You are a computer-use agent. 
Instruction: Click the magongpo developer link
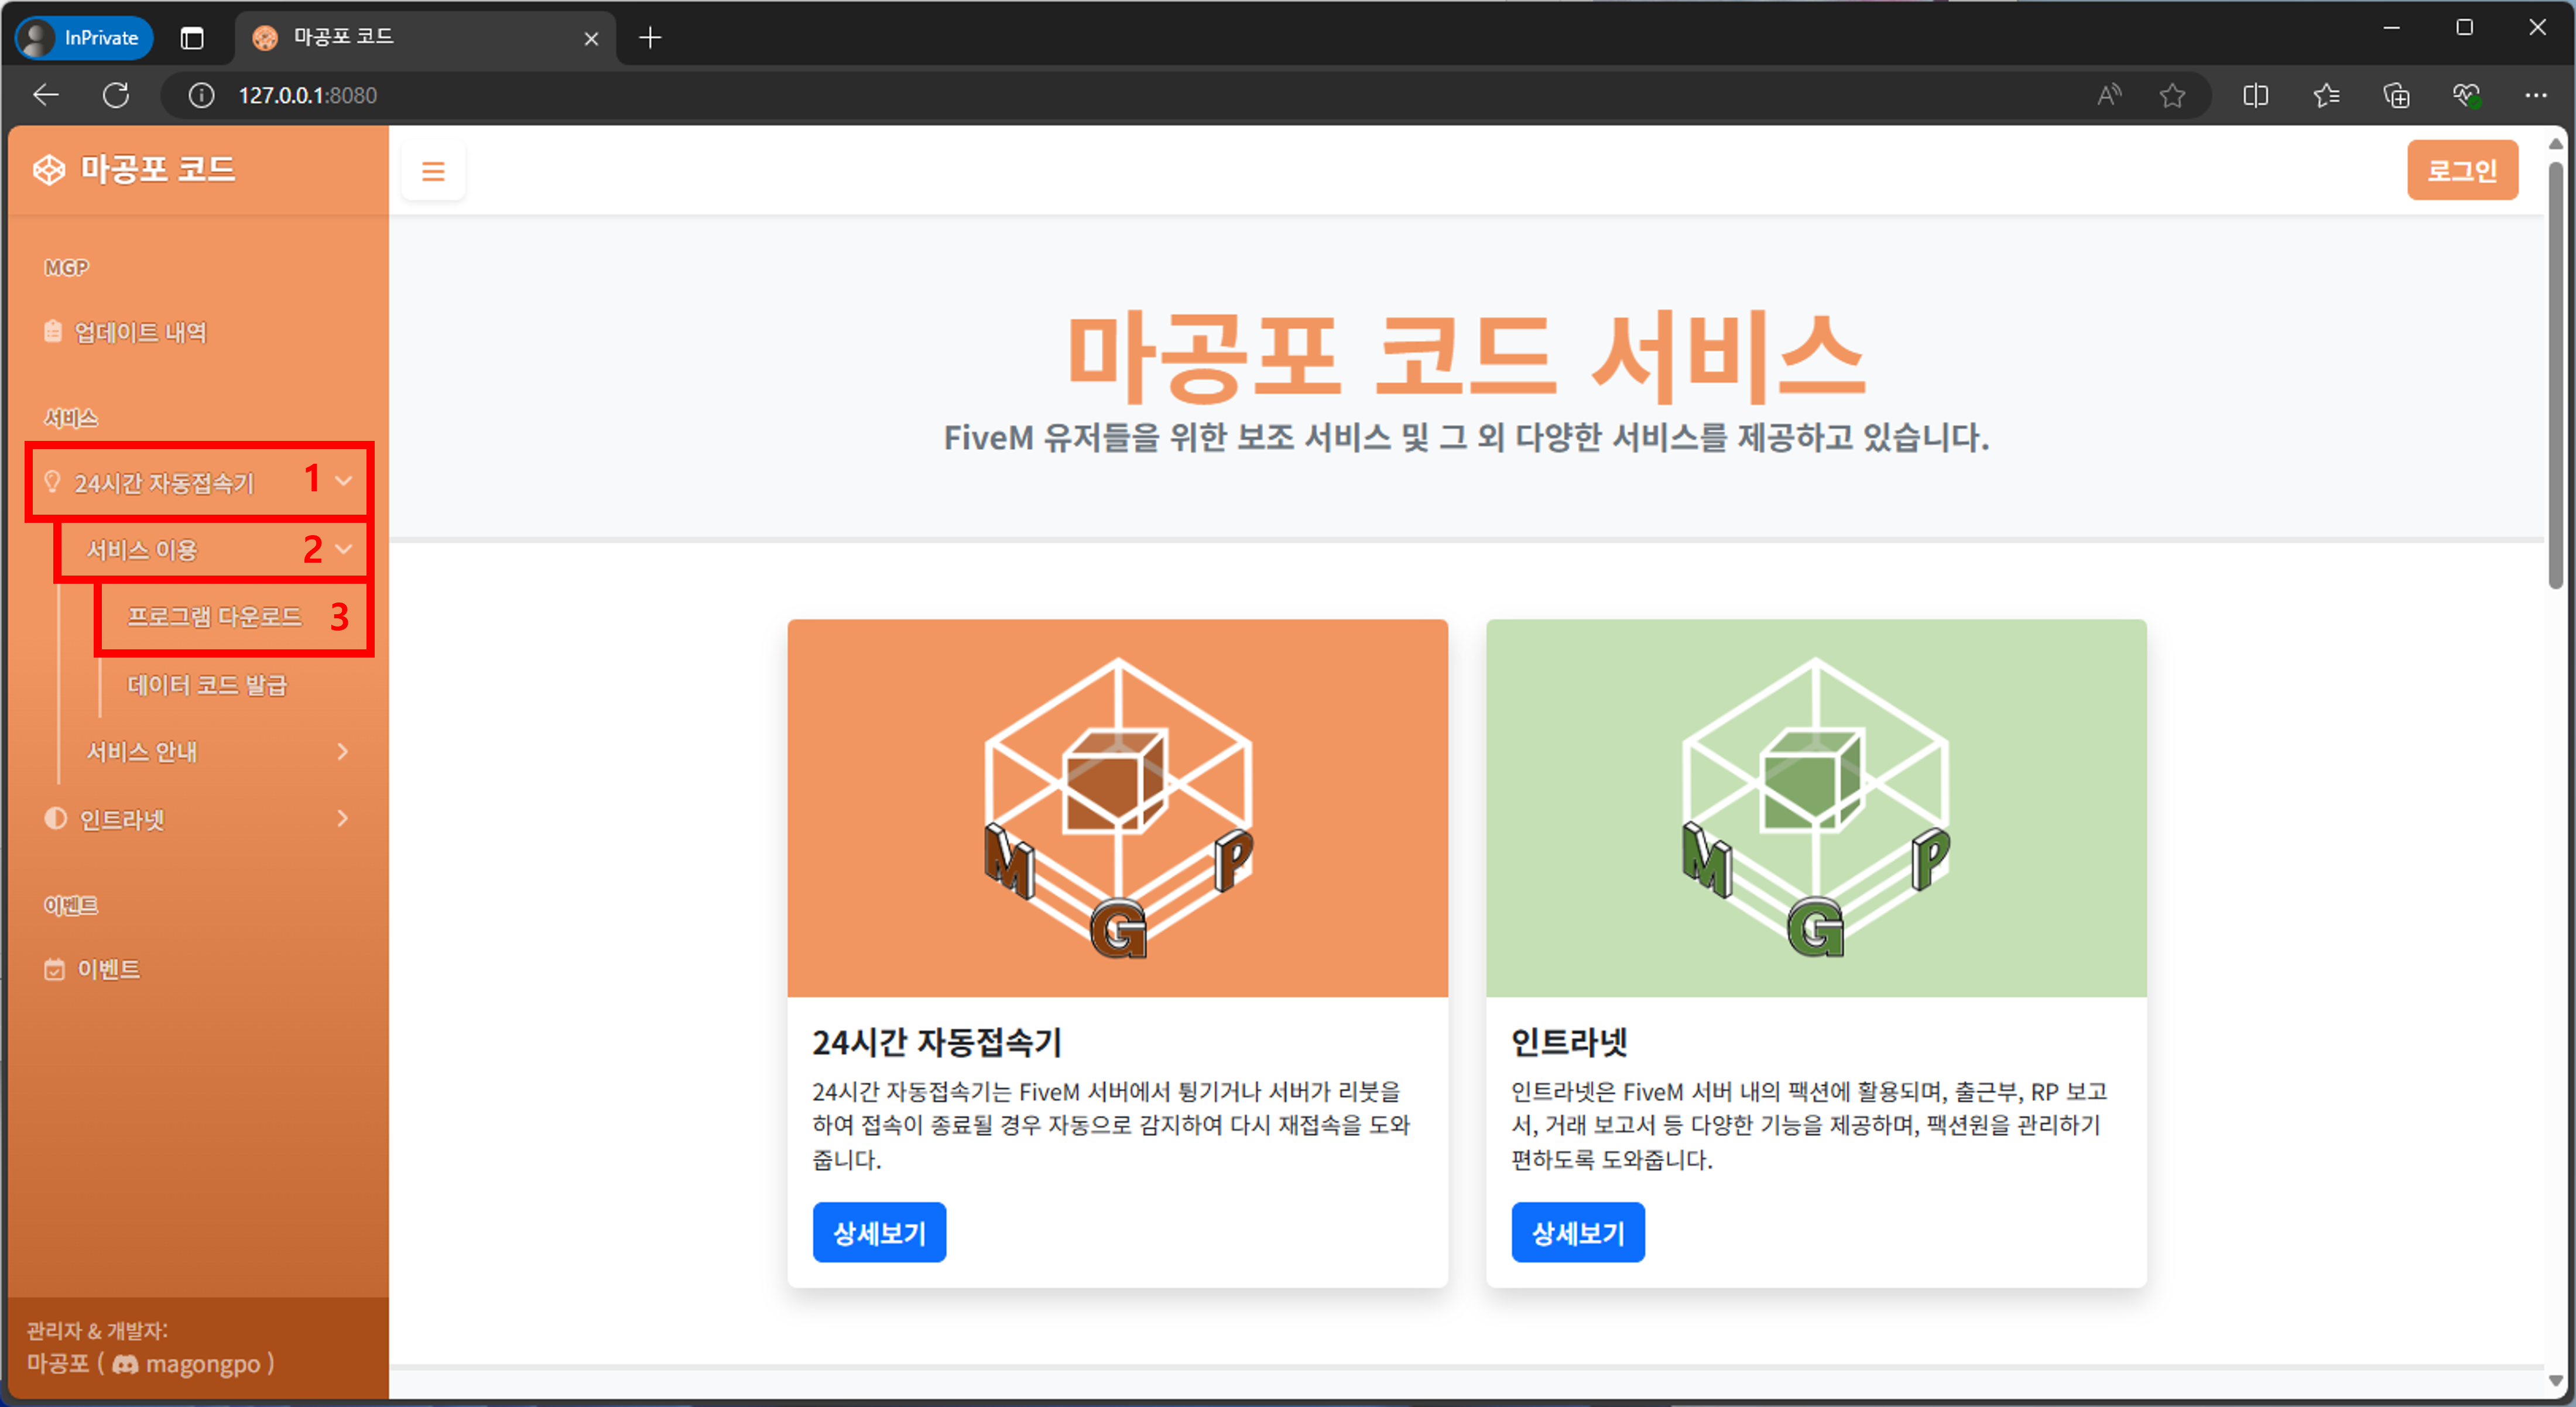coord(203,1364)
